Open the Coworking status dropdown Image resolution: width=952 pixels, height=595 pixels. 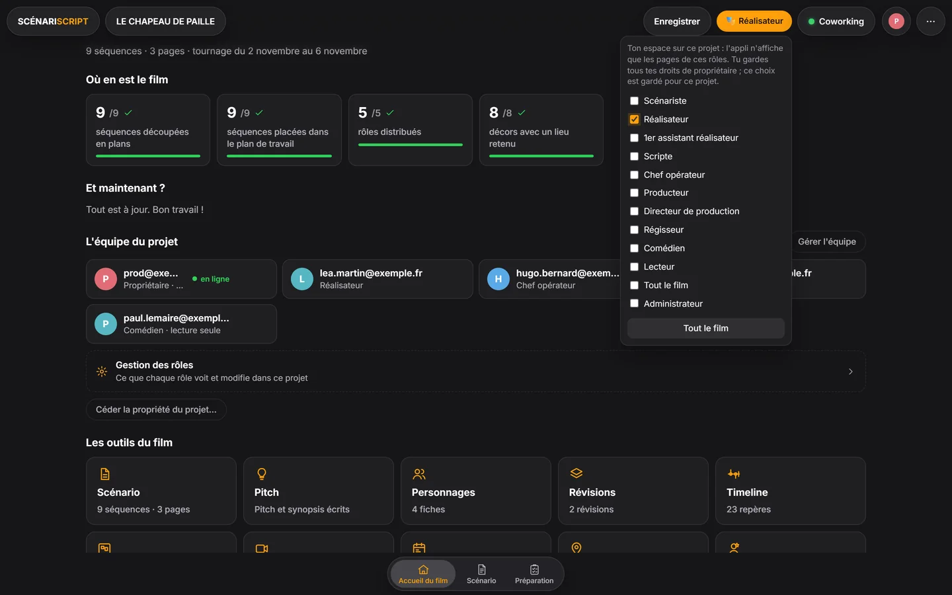pos(836,21)
